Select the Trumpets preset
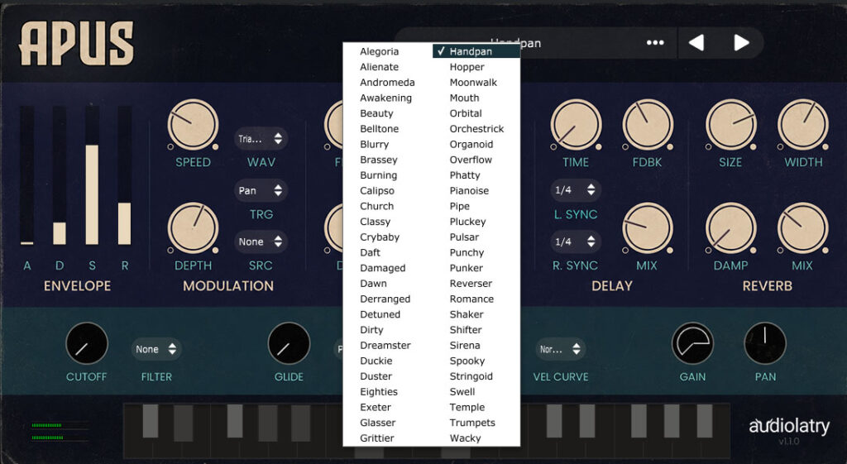Screen dimensions: 847x464 (x=472, y=423)
